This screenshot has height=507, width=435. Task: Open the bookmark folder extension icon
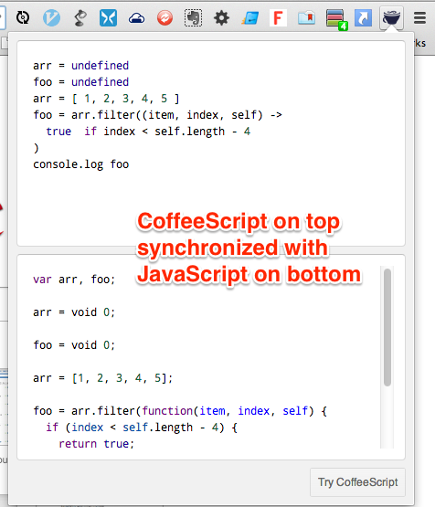pyautogui.click(x=306, y=17)
